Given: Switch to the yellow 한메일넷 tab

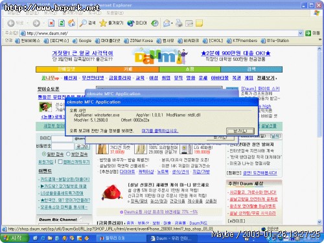Looking at the screenshot, I should [67, 69].
